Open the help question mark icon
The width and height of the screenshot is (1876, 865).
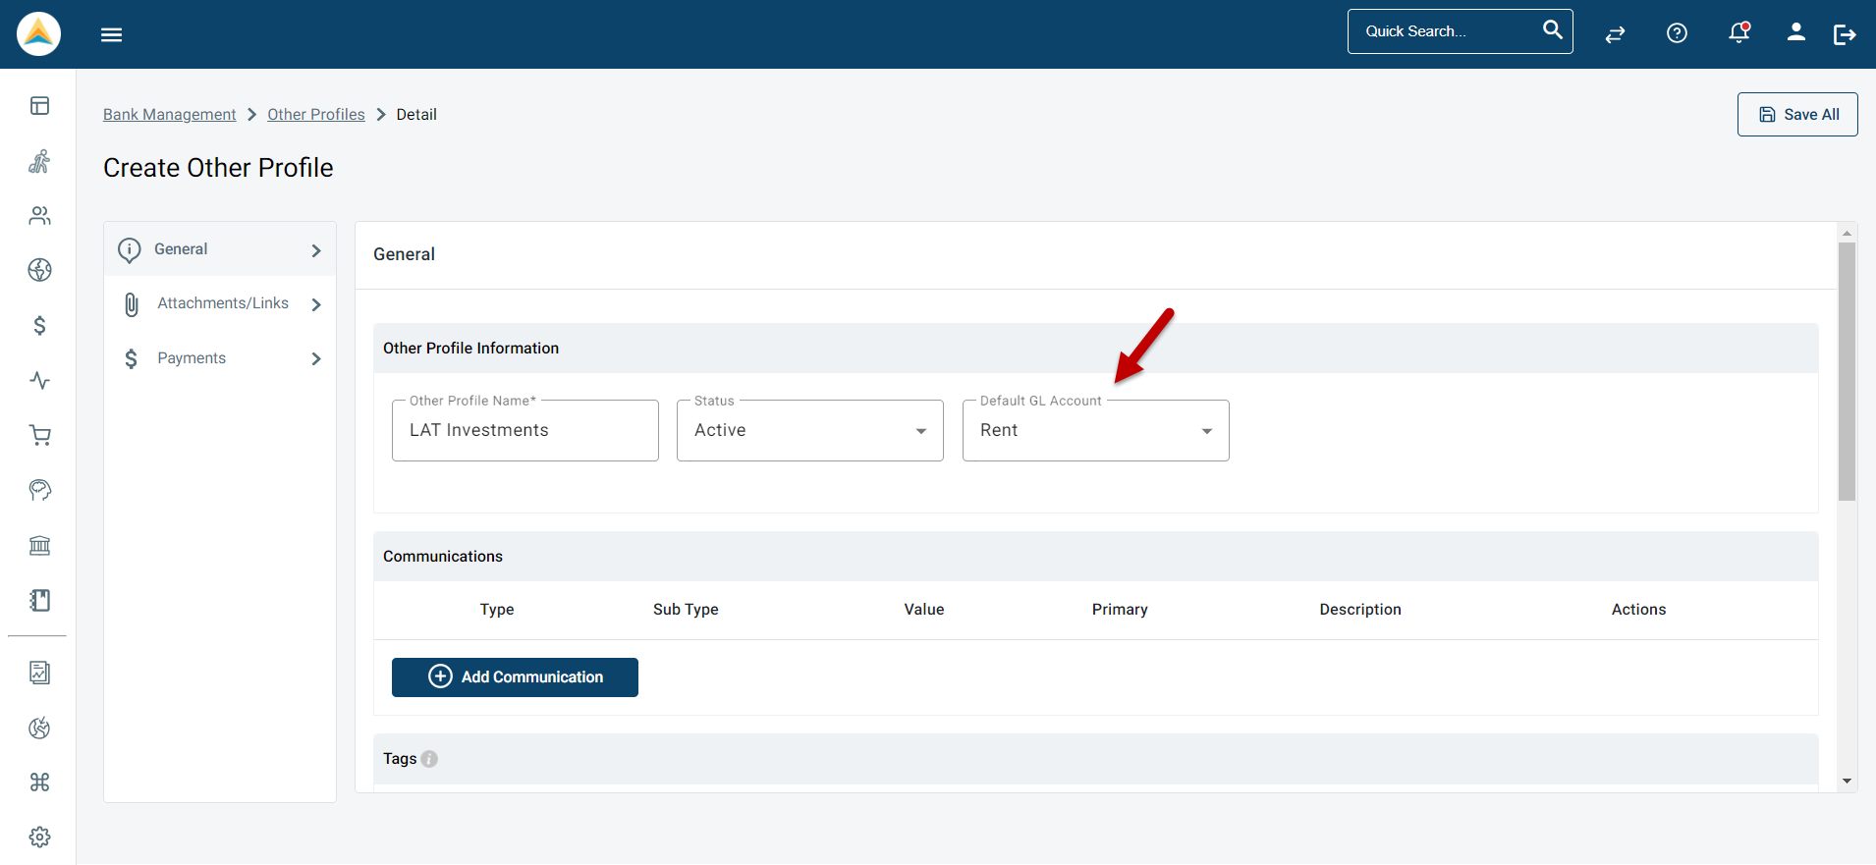coord(1678,34)
